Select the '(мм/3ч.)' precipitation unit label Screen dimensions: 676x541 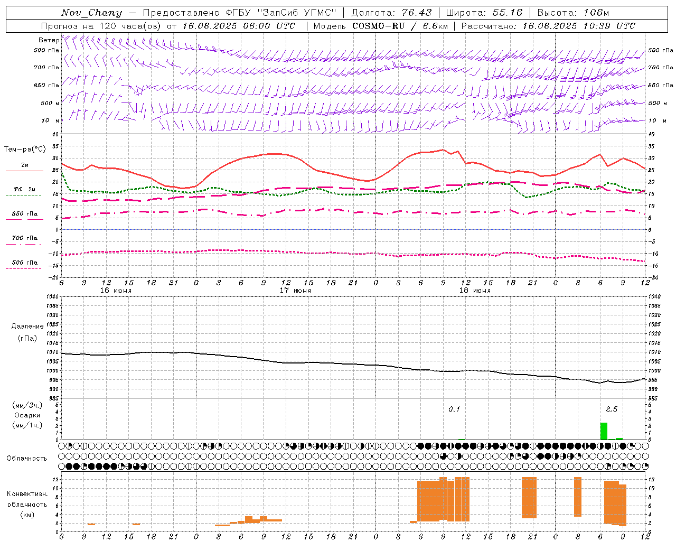pyautogui.click(x=27, y=406)
